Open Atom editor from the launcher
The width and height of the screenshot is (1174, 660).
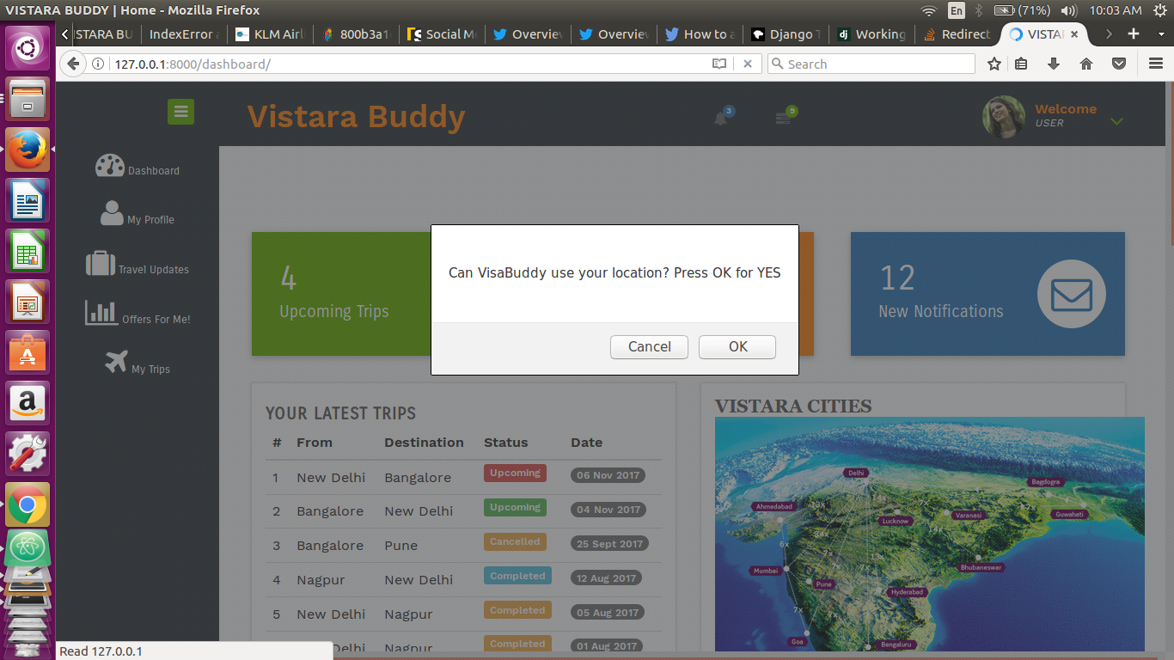point(28,548)
